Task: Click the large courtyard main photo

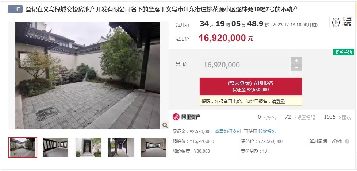Action: (x=88, y=75)
